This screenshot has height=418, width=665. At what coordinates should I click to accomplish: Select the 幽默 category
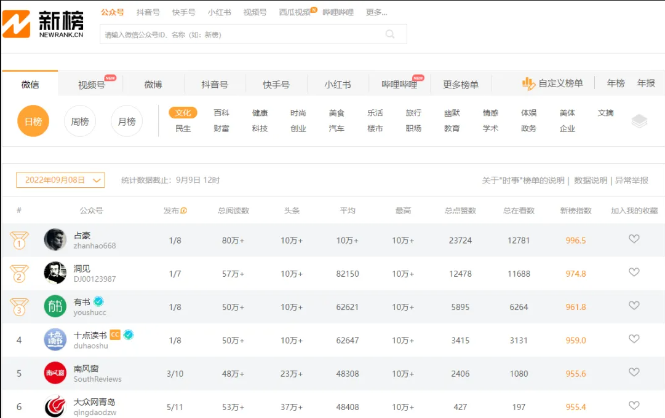(x=452, y=112)
